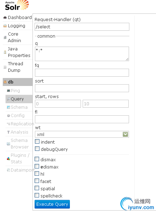
Task: Open Schema Browser via its icon
Action: pos(8,144)
